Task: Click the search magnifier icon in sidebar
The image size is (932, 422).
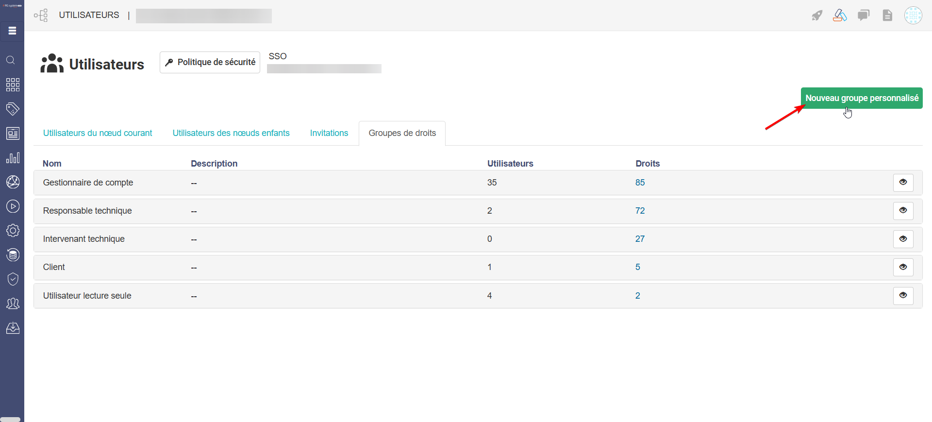Action: (x=11, y=60)
